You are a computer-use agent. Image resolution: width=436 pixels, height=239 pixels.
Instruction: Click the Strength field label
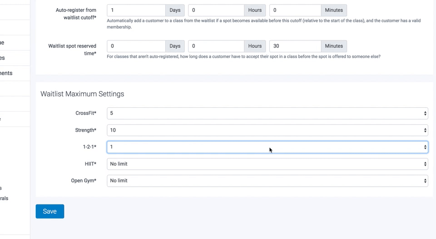click(x=85, y=130)
